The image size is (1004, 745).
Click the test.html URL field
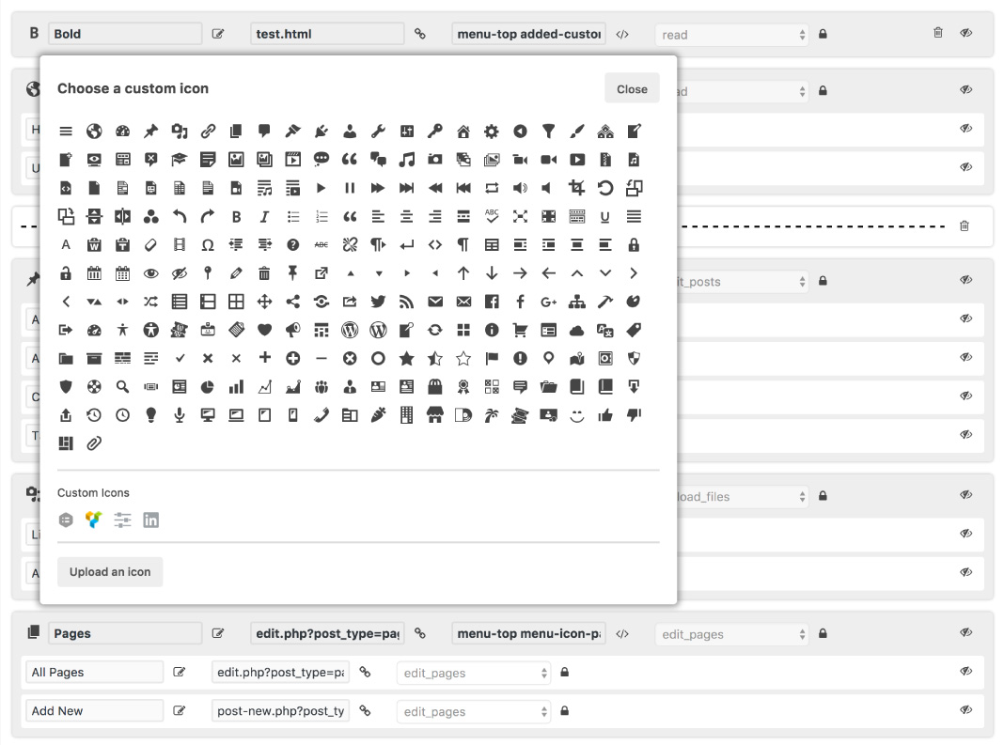click(327, 34)
